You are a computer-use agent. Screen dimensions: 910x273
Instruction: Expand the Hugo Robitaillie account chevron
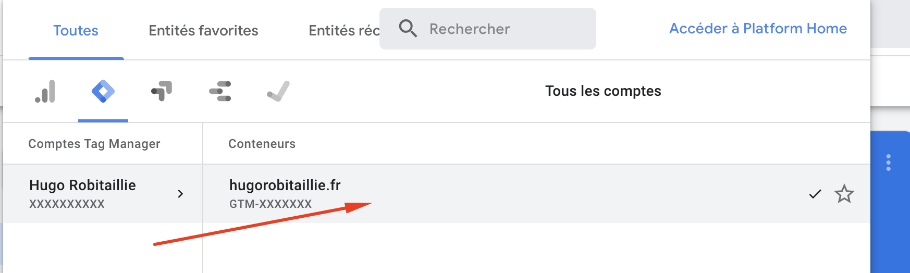(x=180, y=194)
